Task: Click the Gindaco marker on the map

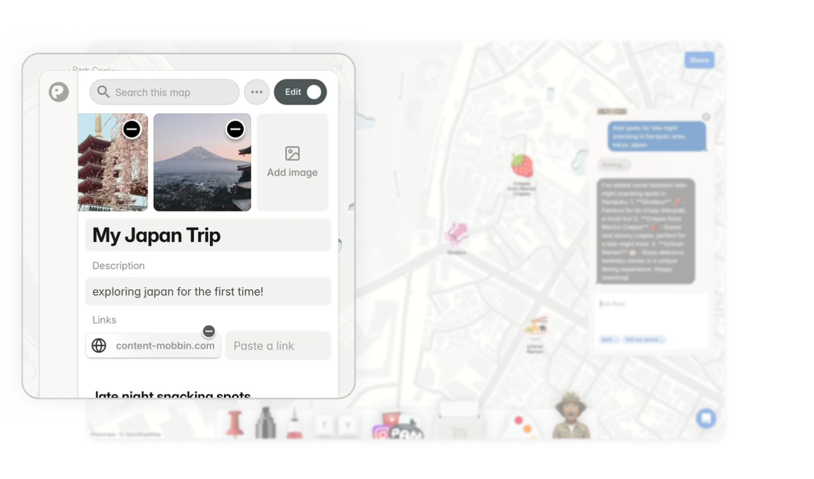Action: [456, 234]
